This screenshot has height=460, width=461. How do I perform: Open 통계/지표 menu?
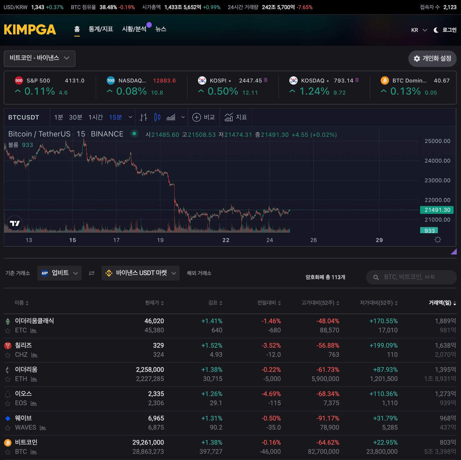point(101,29)
